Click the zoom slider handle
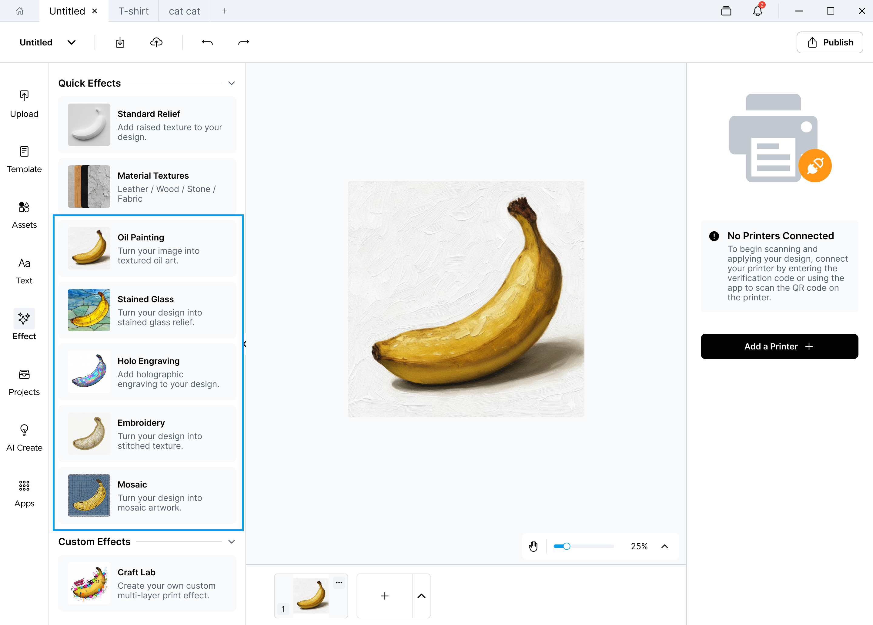 566,546
